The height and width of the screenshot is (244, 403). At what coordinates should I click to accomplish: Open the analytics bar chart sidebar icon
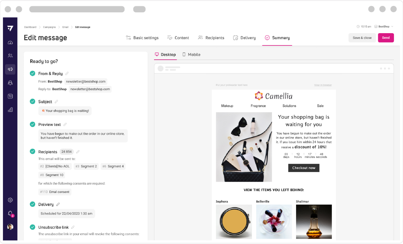10,110
